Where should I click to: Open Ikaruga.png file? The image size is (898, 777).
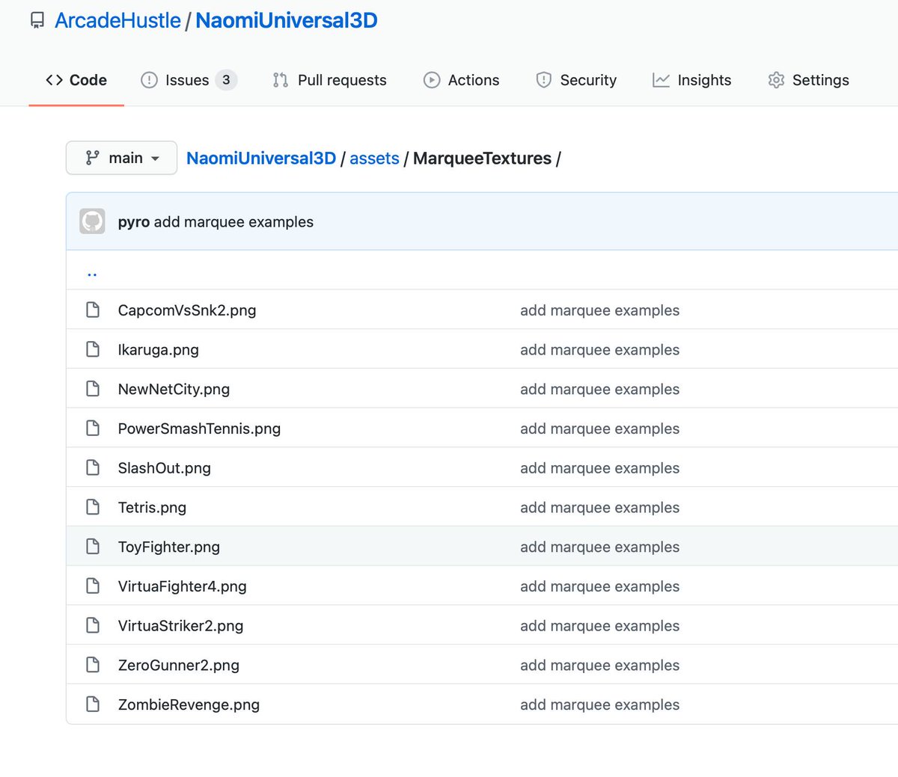159,350
